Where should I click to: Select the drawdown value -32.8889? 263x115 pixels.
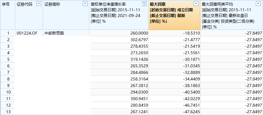192,72
